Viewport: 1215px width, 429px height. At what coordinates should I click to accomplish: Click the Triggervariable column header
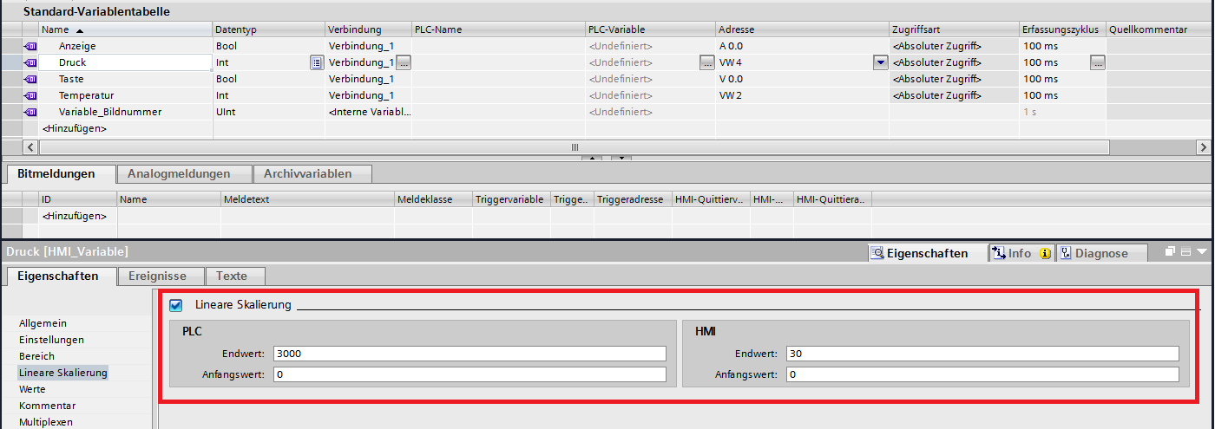[x=512, y=199]
